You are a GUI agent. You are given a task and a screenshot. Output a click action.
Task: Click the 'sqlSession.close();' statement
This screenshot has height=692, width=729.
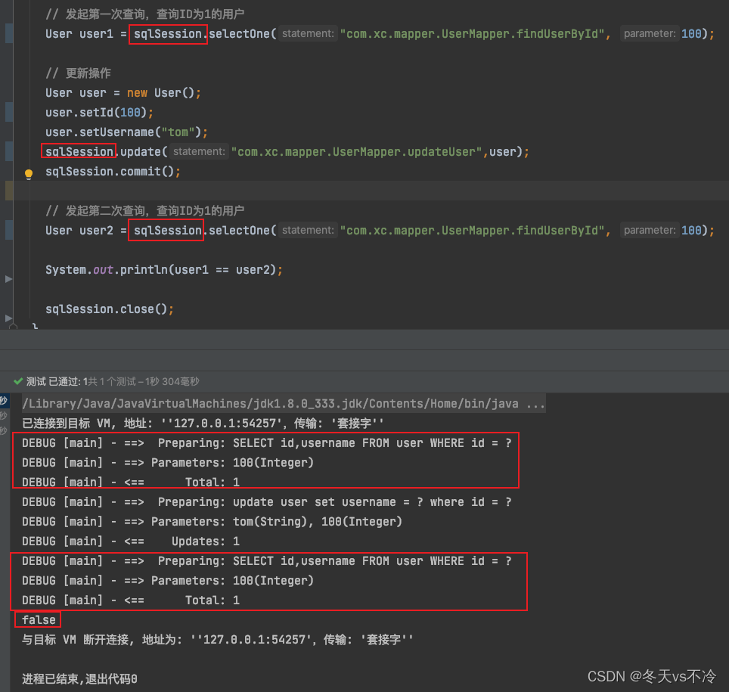point(110,309)
